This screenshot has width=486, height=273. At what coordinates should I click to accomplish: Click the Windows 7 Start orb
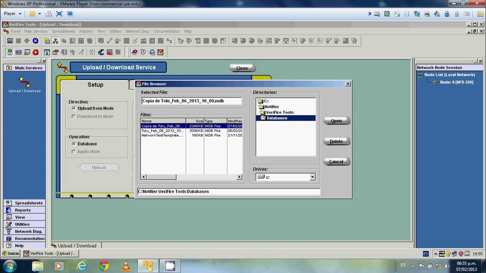(9, 266)
